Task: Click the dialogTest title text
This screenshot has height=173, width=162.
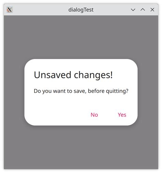Action: (81, 10)
